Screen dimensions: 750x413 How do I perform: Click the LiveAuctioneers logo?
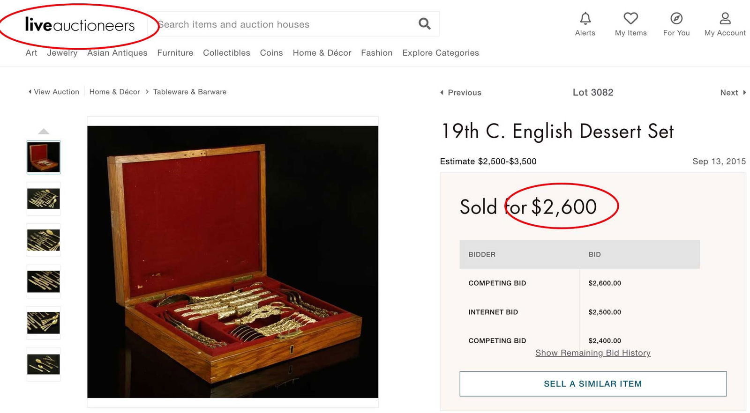click(79, 24)
